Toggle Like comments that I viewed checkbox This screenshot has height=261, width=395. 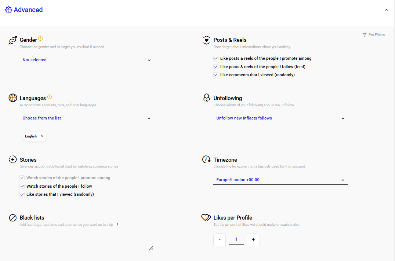(216, 75)
